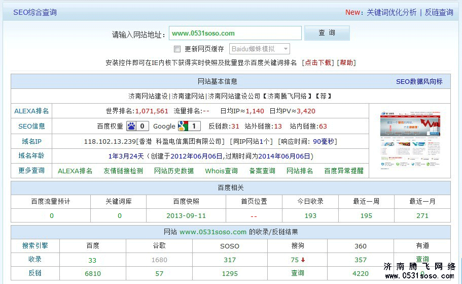Viewport: 462px width, 284px height.
Task: Click world rank value 1,071,561
Action: [152, 111]
